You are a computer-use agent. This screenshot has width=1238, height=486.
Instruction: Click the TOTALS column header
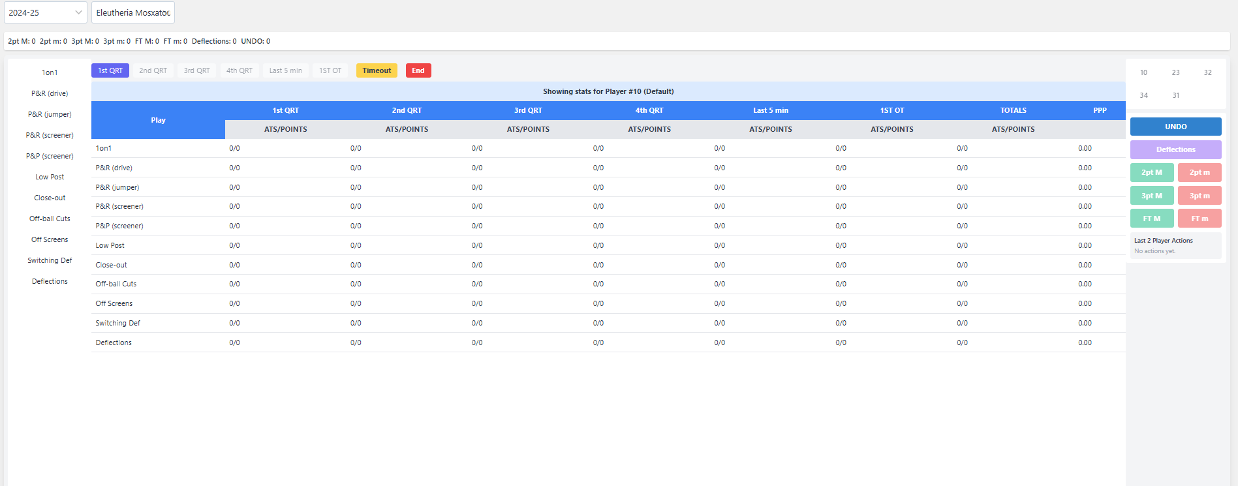click(1013, 110)
